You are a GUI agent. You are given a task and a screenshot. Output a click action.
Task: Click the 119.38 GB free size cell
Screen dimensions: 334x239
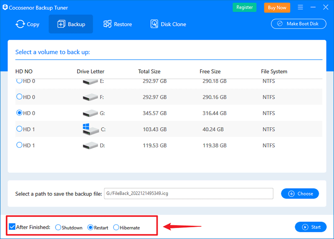coord(215,146)
